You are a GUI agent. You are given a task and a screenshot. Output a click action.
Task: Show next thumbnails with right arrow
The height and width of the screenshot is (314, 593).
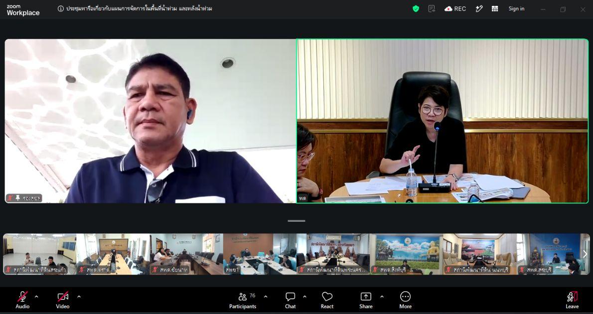click(x=585, y=254)
